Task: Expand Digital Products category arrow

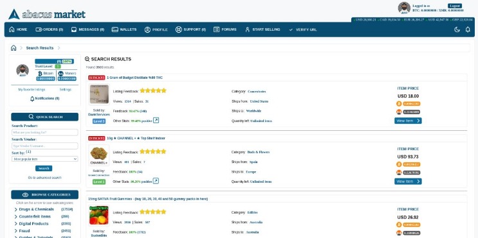Action: coord(15,224)
